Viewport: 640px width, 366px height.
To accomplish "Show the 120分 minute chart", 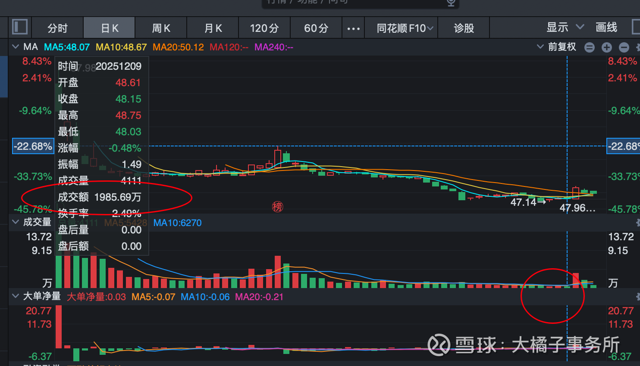I will pos(264,28).
